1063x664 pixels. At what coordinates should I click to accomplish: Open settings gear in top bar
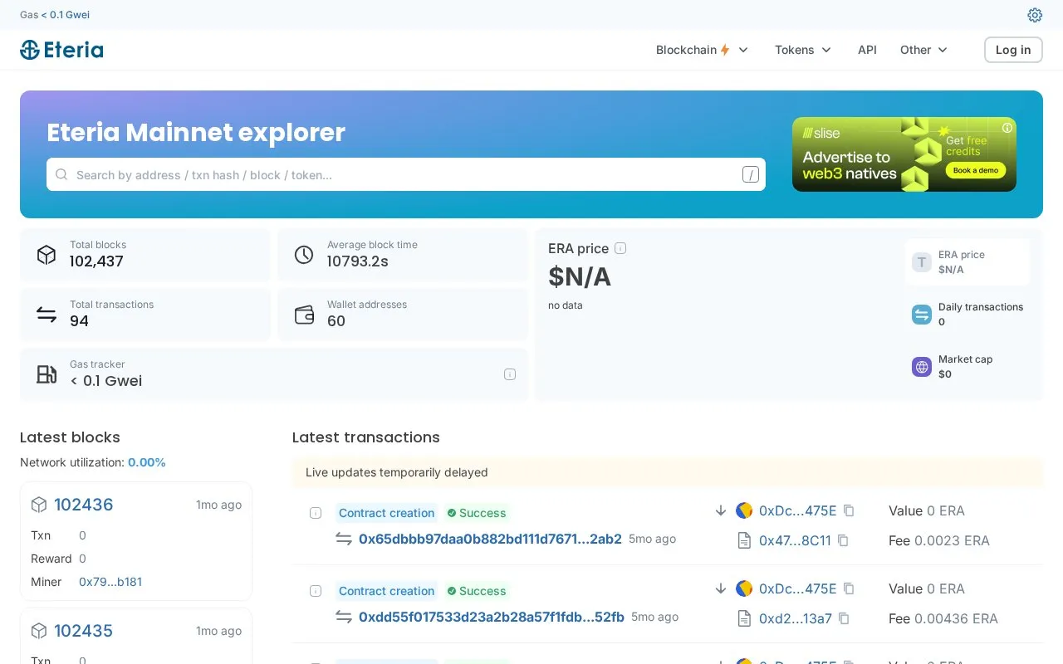pos(1035,15)
